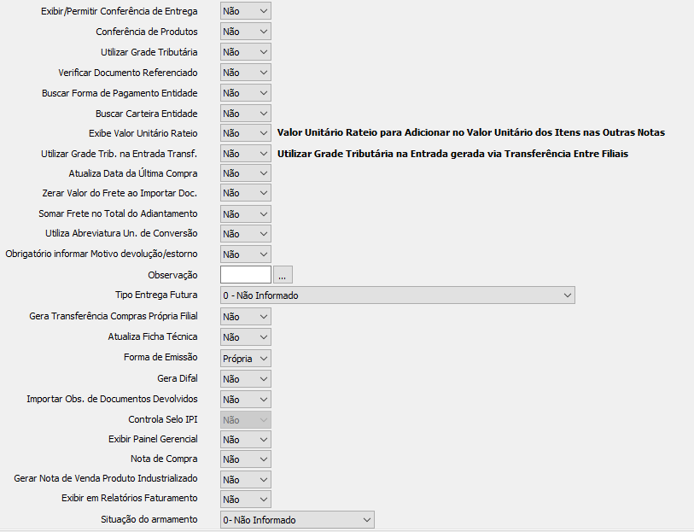Open Situação do armamento dropdown

pyautogui.click(x=297, y=519)
